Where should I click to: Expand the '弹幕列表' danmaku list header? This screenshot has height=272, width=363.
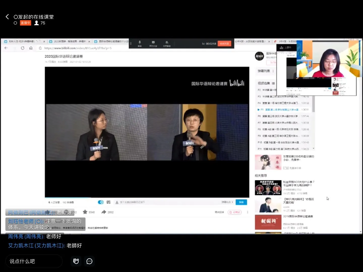pos(264,71)
